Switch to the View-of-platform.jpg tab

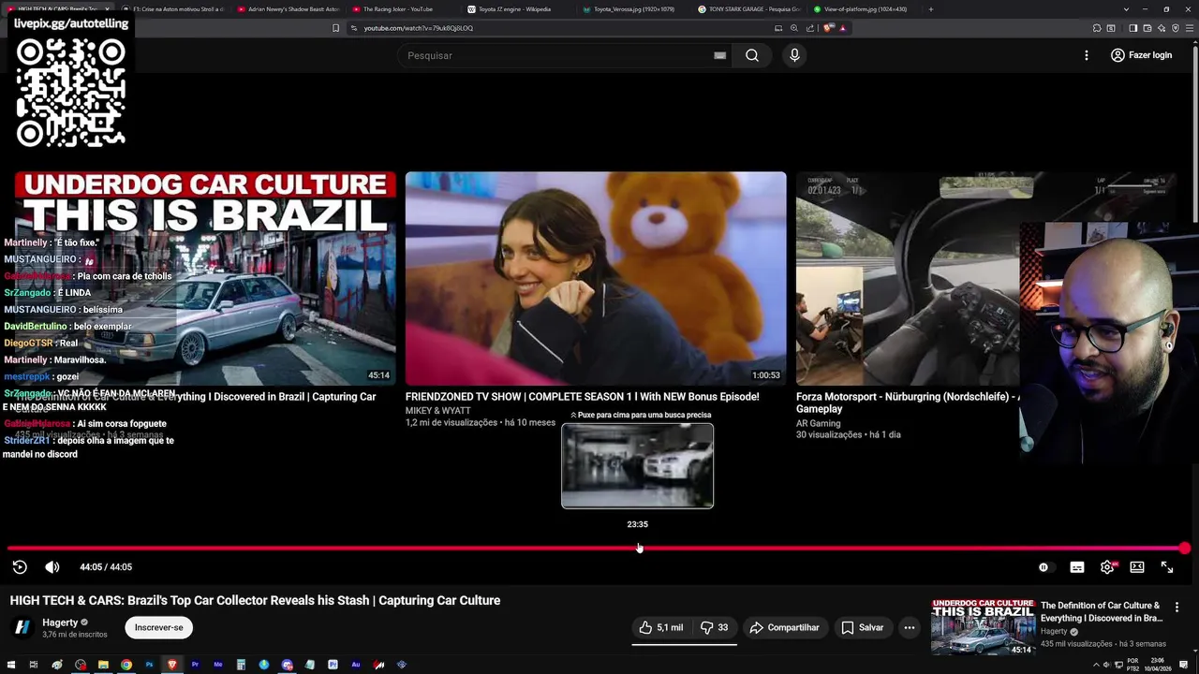tap(865, 9)
